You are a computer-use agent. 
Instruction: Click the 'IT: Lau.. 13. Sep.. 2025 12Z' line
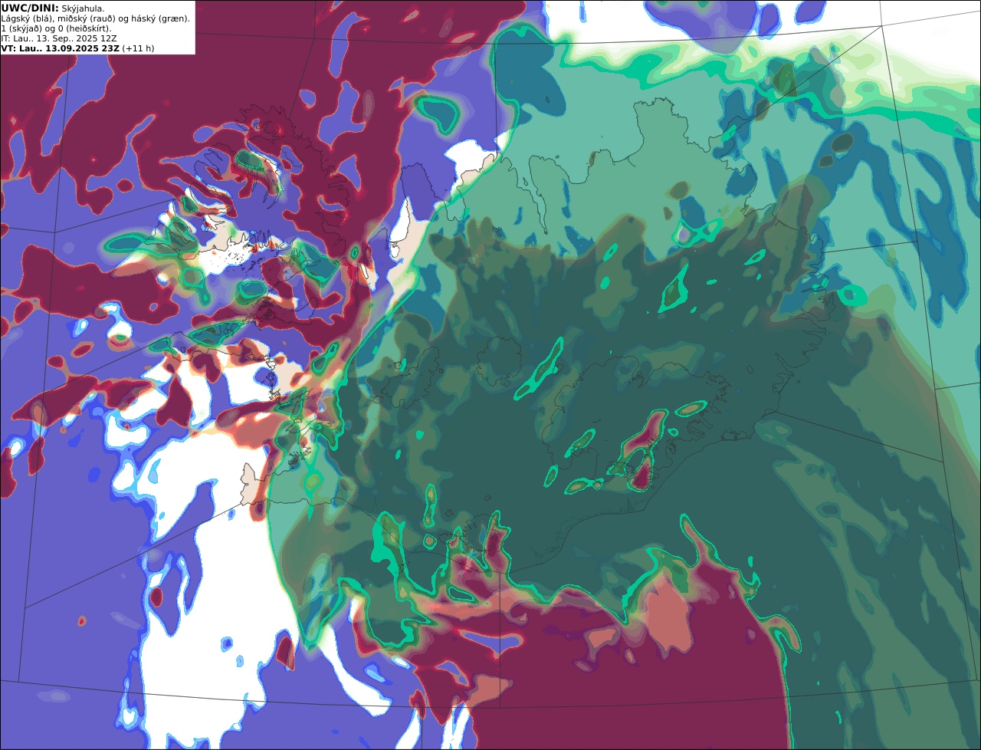point(59,38)
